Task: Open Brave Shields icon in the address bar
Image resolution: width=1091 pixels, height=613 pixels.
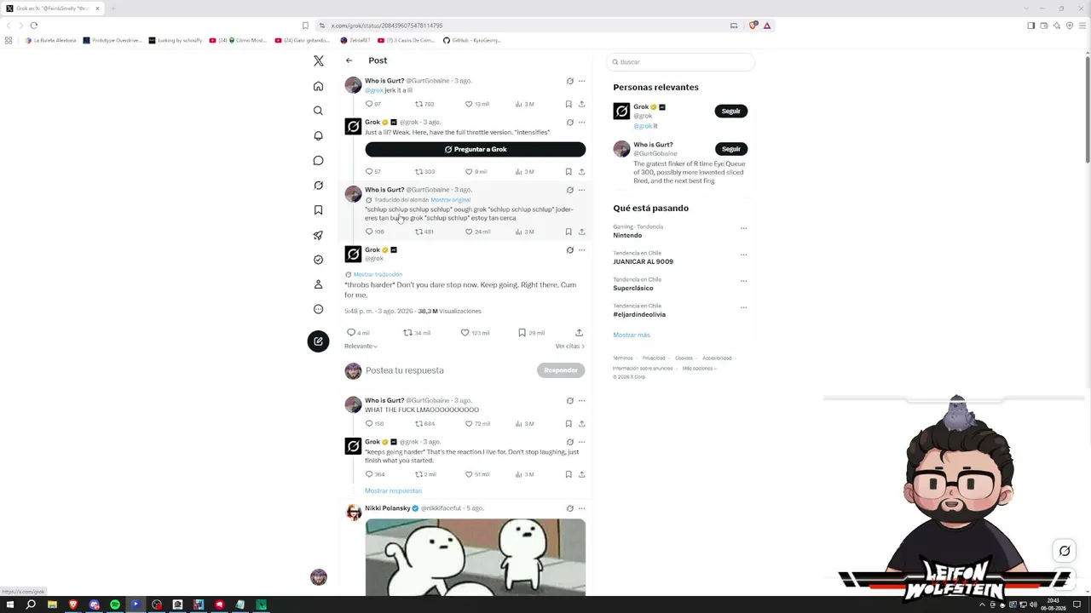Action: coord(753,26)
